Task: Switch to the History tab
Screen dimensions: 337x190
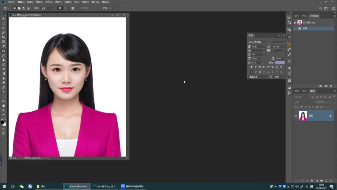Action: click(x=314, y=16)
